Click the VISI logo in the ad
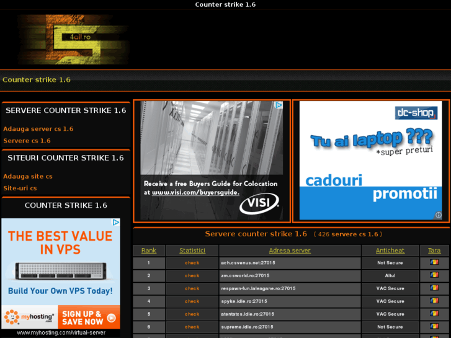 tap(259, 203)
